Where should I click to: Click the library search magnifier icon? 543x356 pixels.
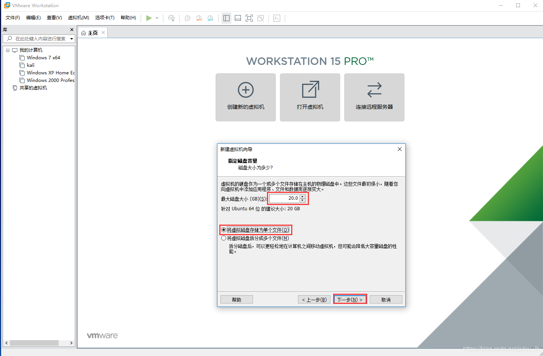click(9, 39)
